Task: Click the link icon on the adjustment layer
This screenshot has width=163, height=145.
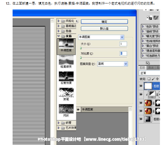Action: tap(157, 94)
